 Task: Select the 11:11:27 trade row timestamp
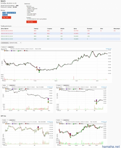tap(7, 33)
